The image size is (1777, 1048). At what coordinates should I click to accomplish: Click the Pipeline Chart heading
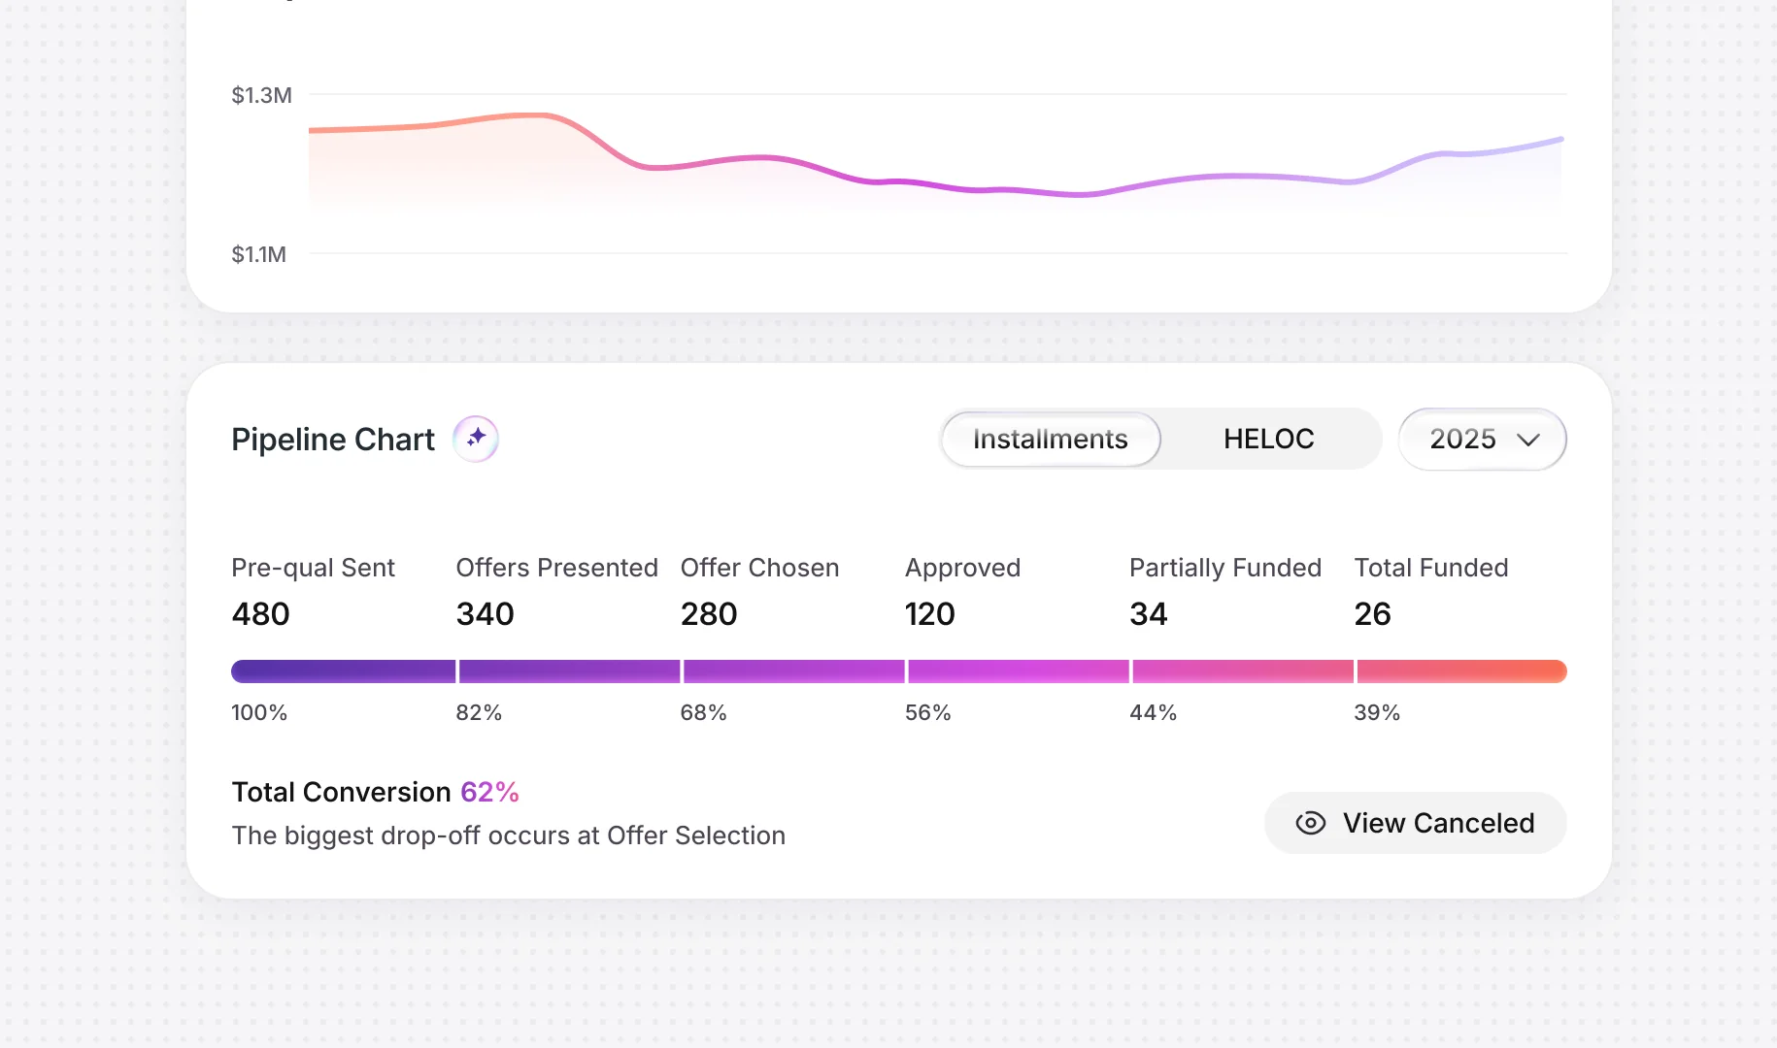333,440
